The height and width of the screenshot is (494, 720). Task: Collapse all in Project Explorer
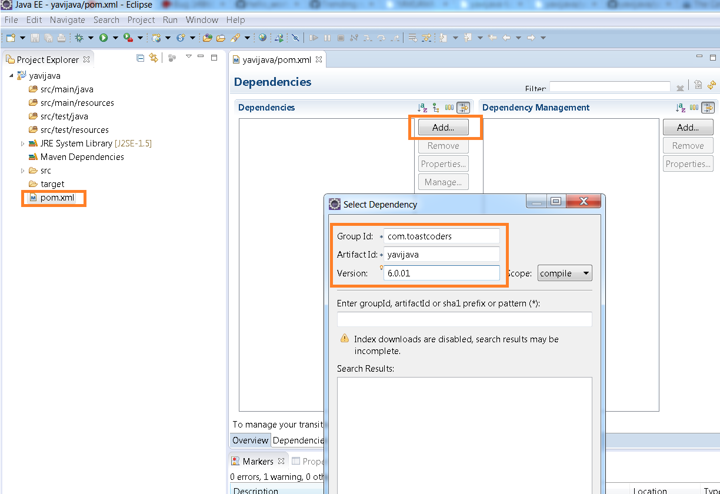tap(140, 58)
